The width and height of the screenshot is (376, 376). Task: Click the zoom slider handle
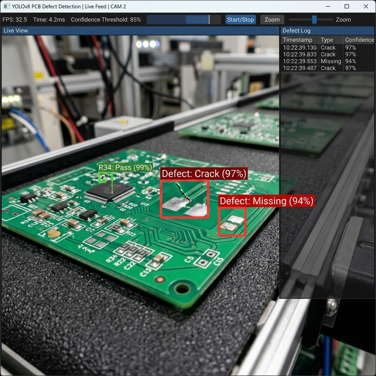[314, 20]
